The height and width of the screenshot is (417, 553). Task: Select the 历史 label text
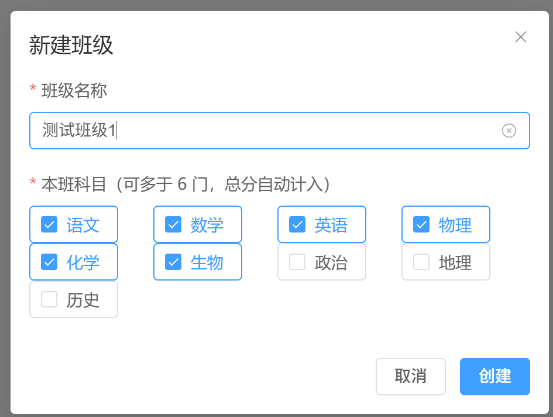83,300
